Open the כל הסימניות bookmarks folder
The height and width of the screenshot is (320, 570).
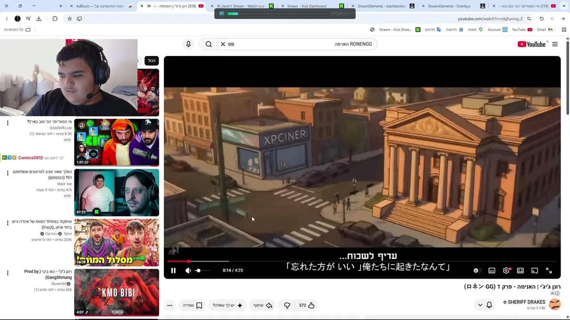17,30
